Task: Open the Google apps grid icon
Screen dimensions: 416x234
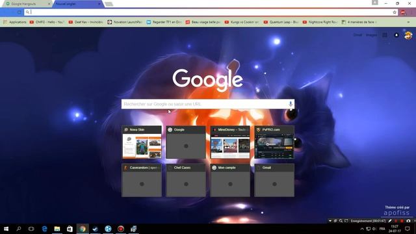Action: pyautogui.click(x=385, y=35)
